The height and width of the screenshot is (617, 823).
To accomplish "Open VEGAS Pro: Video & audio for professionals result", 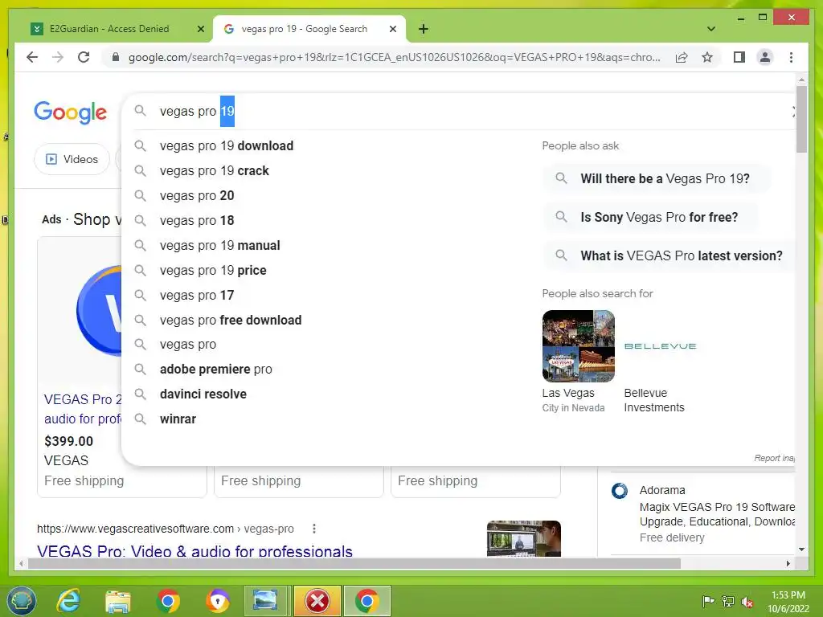I will click(x=194, y=551).
